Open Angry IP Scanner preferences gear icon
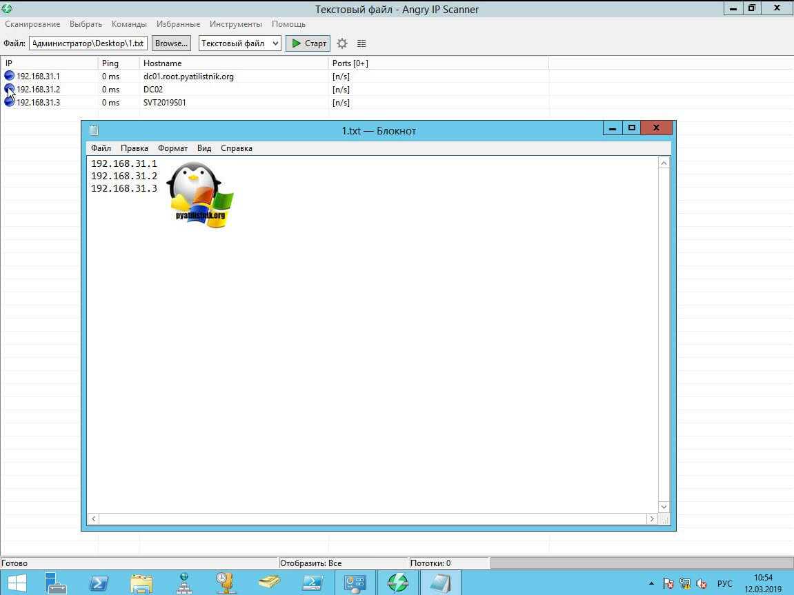The width and height of the screenshot is (794, 595). click(342, 43)
